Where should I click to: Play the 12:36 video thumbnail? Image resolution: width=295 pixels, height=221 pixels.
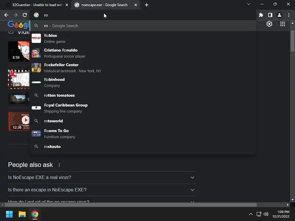point(19,121)
